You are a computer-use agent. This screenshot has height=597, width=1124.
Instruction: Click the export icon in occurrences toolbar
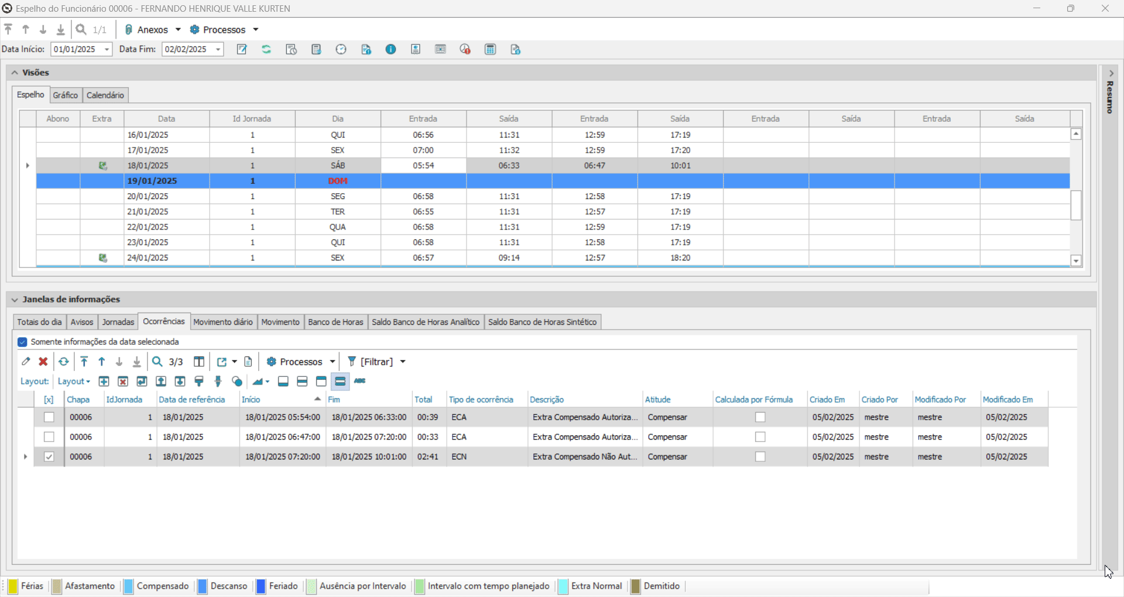pyautogui.click(x=222, y=362)
